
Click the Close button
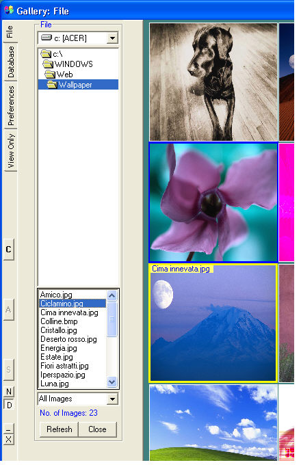[97, 429]
